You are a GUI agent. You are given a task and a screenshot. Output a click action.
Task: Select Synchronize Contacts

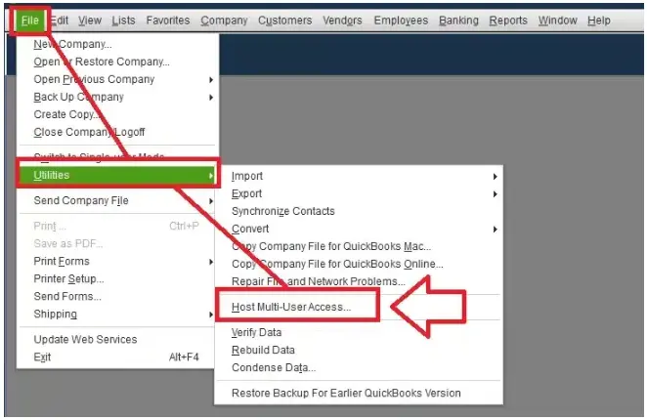pyautogui.click(x=358, y=211)
